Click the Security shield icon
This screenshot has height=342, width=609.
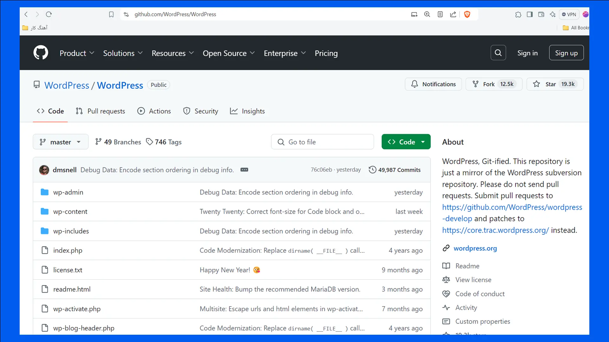tap(187, 111)
